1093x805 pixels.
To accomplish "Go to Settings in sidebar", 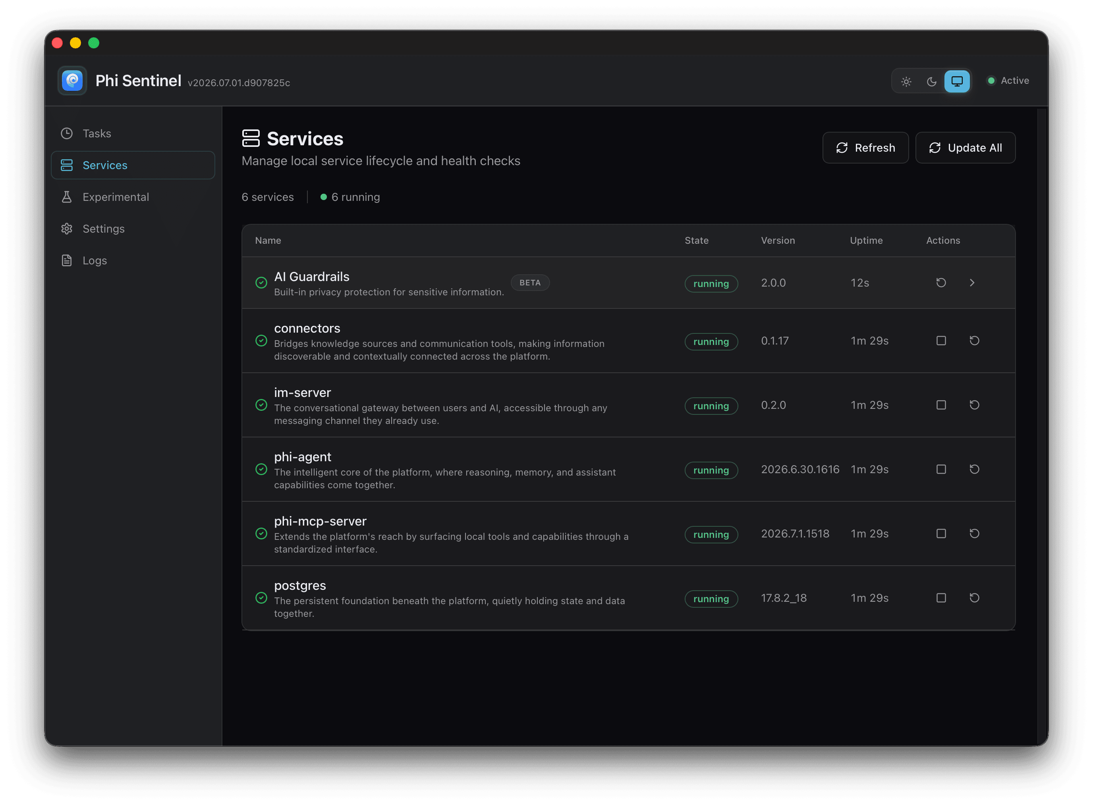I will click(x=133, y=229).
